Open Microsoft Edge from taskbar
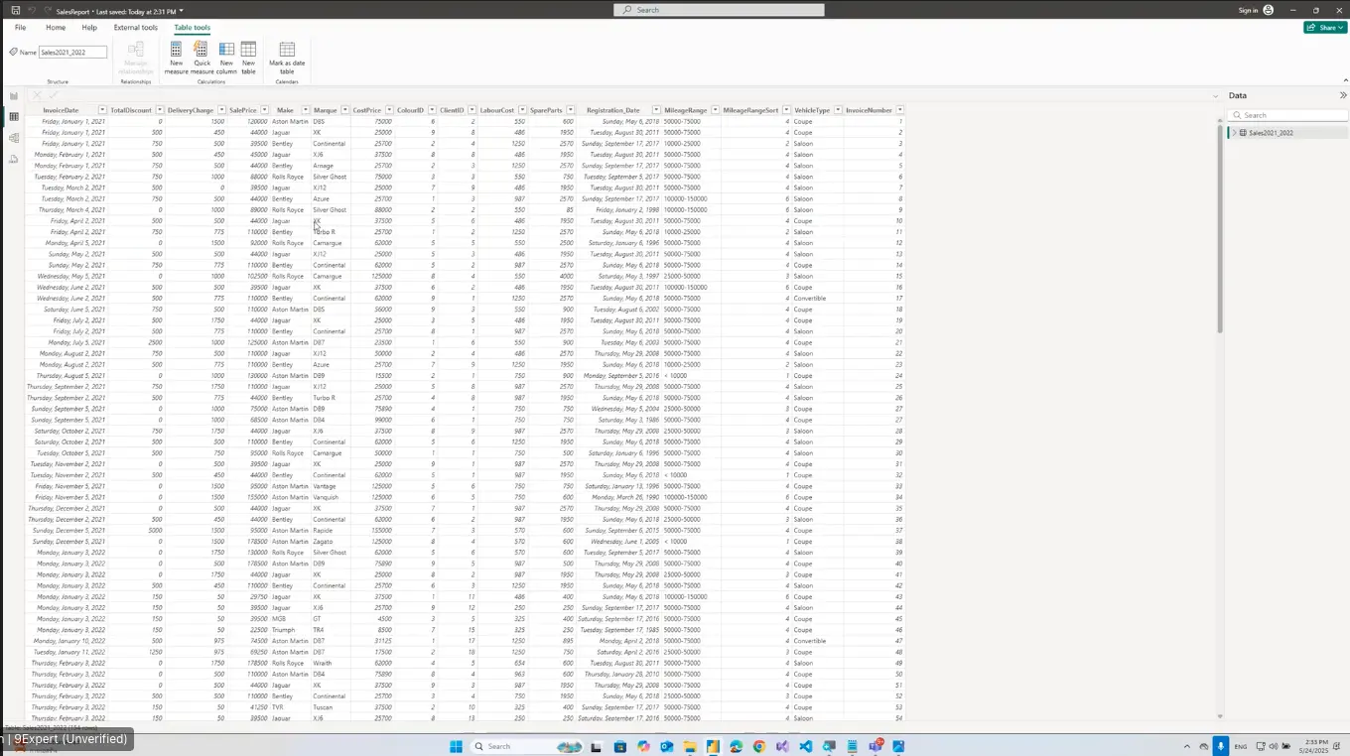The height and width of the screenshot is (756, 1350). click(736, 746)
